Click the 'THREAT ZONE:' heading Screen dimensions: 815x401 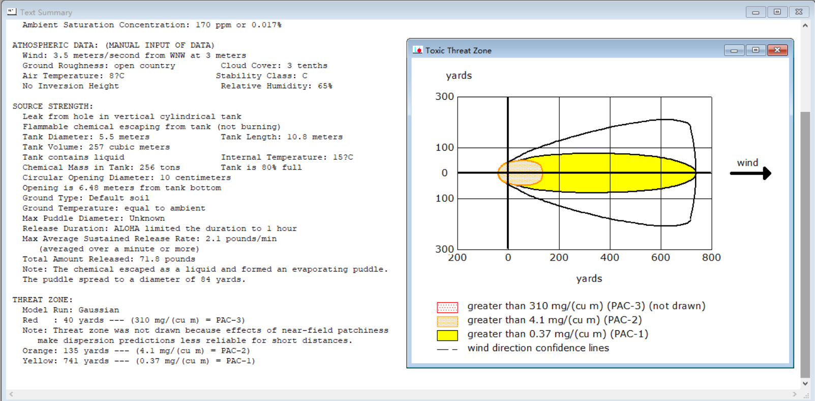tap(43, 300)
